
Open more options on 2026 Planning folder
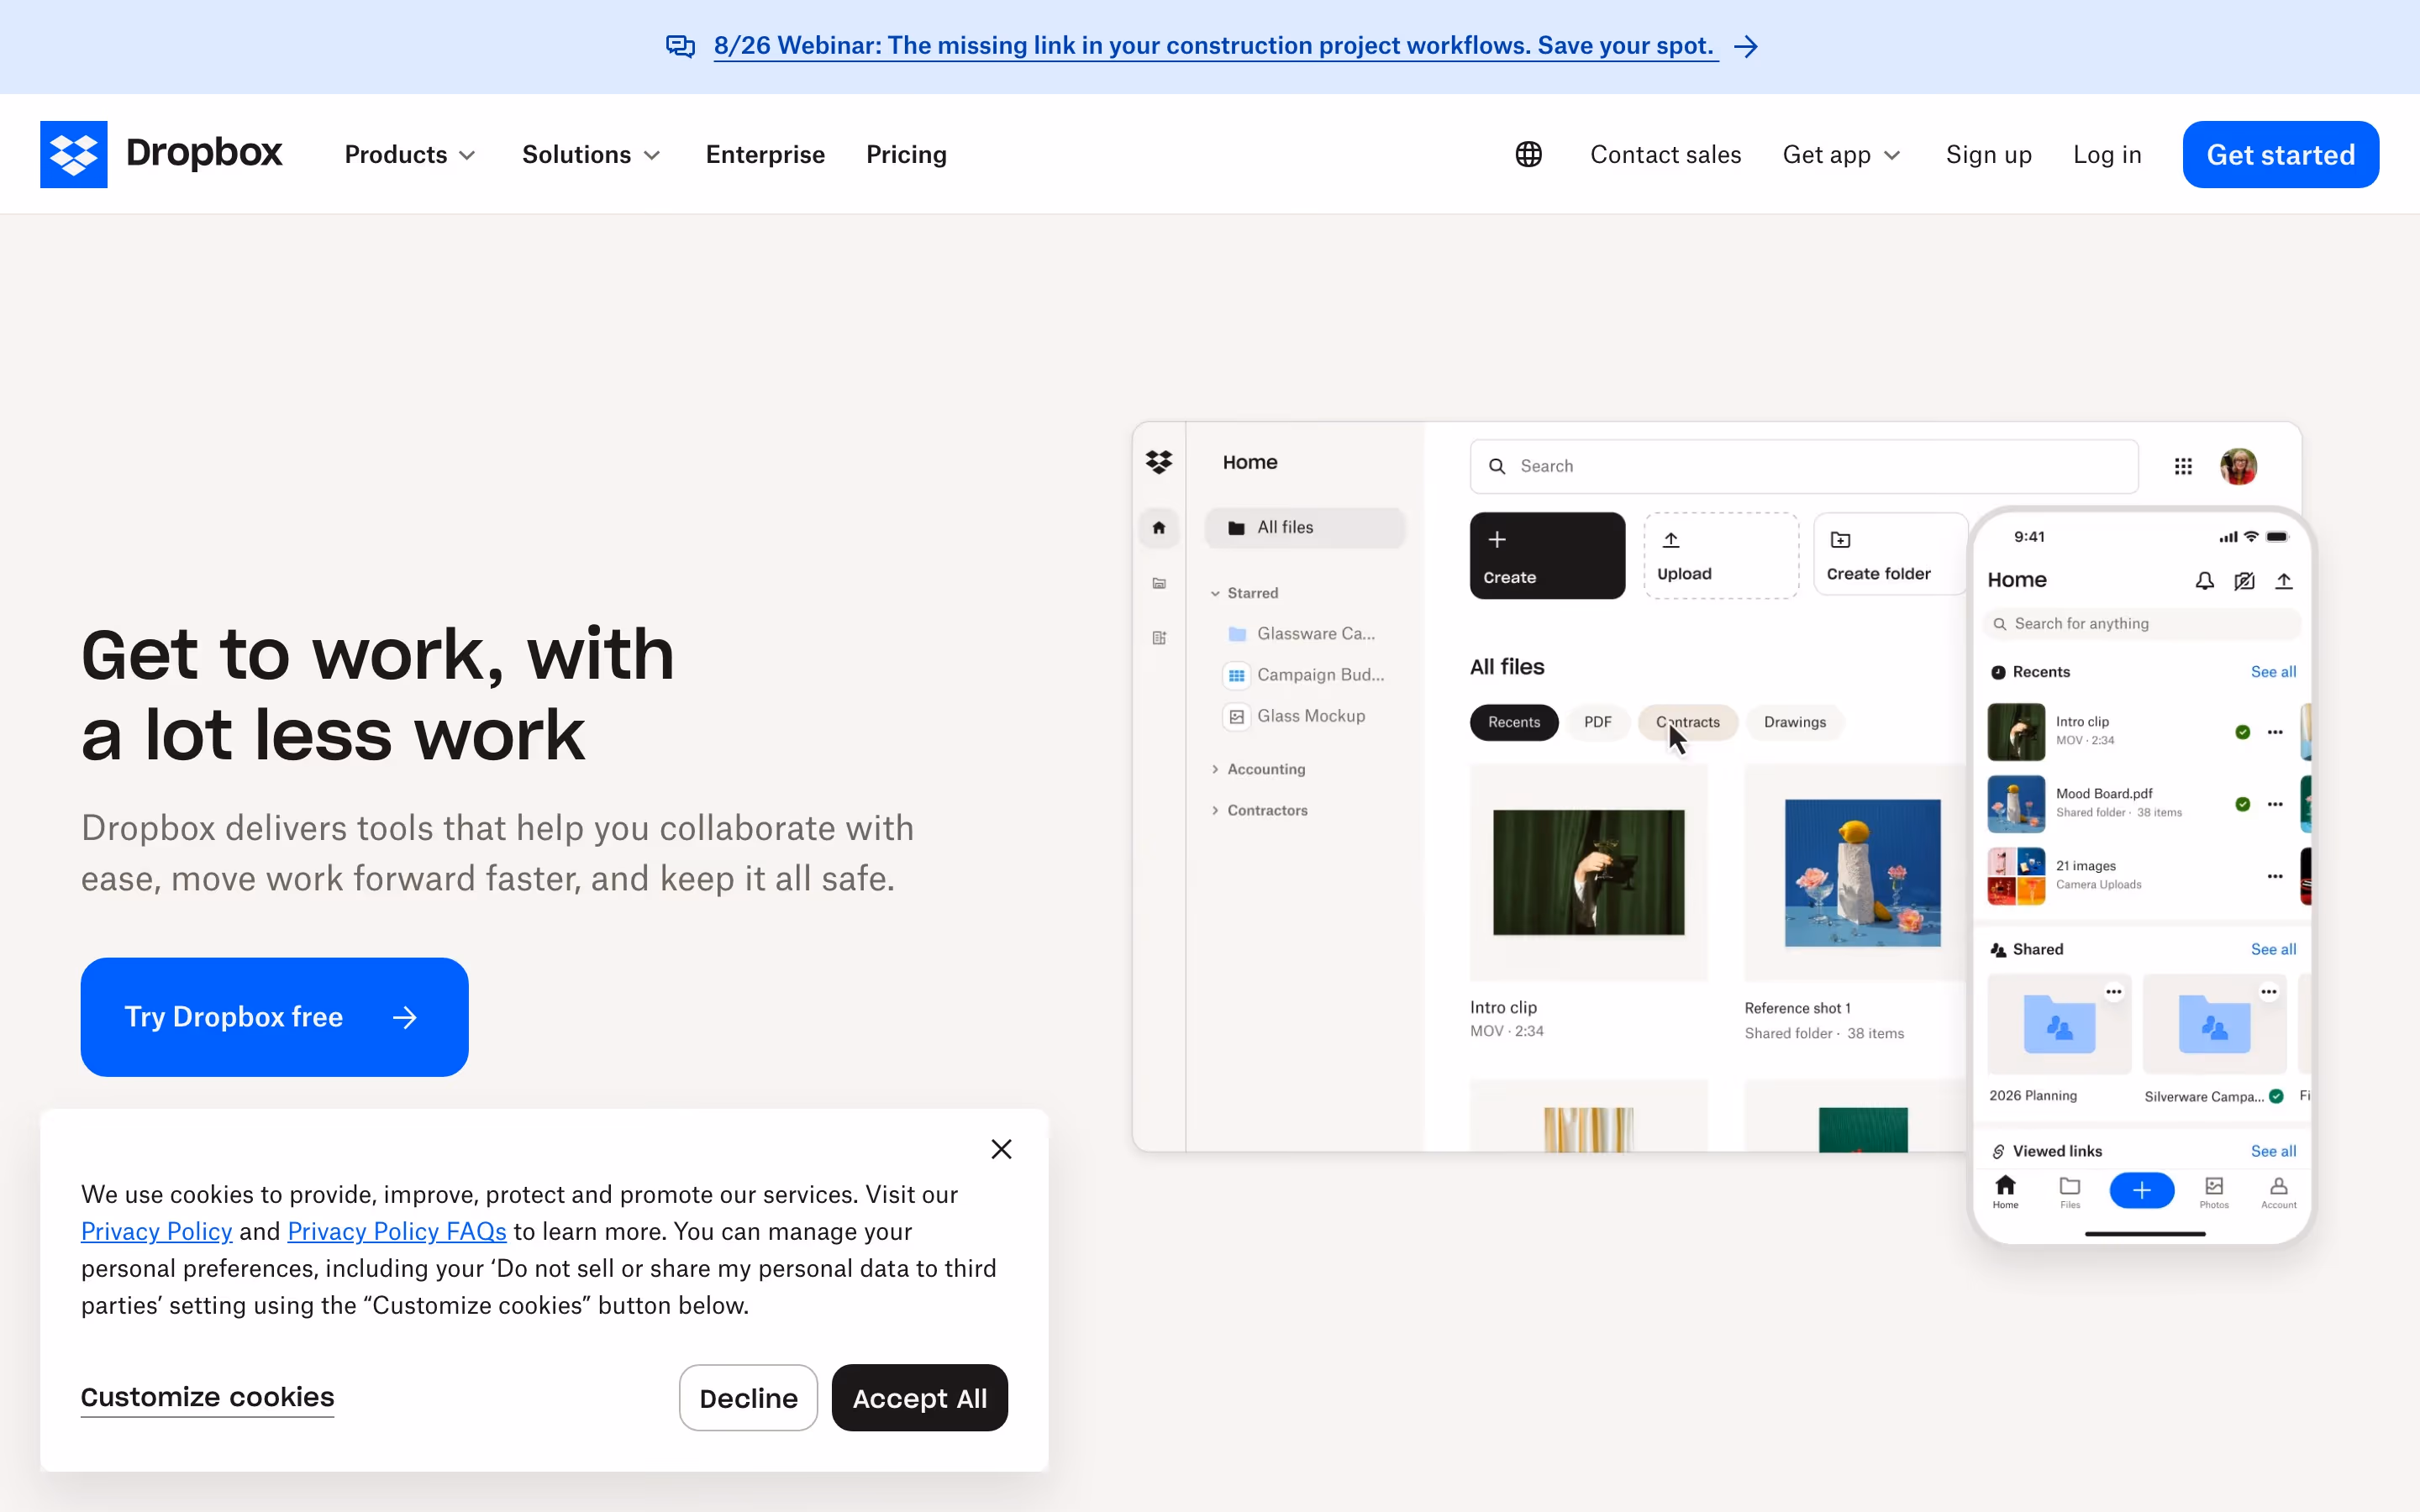pos(2113,992)
